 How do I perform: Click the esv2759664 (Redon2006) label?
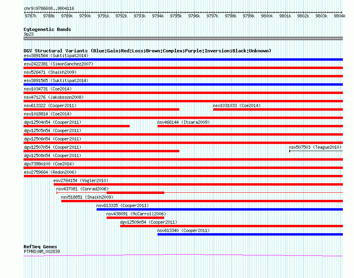[x=50, y=172]
